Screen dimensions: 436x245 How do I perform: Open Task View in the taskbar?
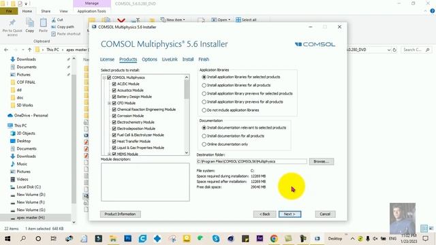53,238
